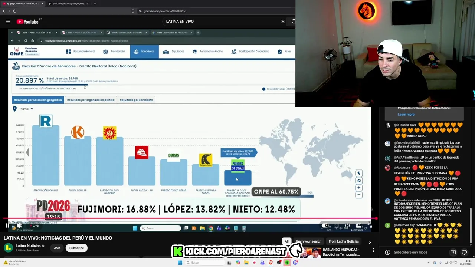
Task: Show more filter chips with arrow
Action: click(370, 242)
